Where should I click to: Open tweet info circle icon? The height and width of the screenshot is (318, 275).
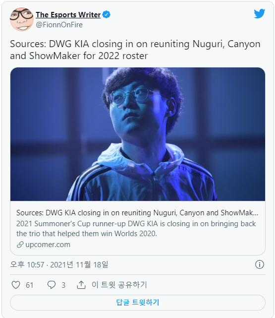pyautogui.click(x=260, y=264)
